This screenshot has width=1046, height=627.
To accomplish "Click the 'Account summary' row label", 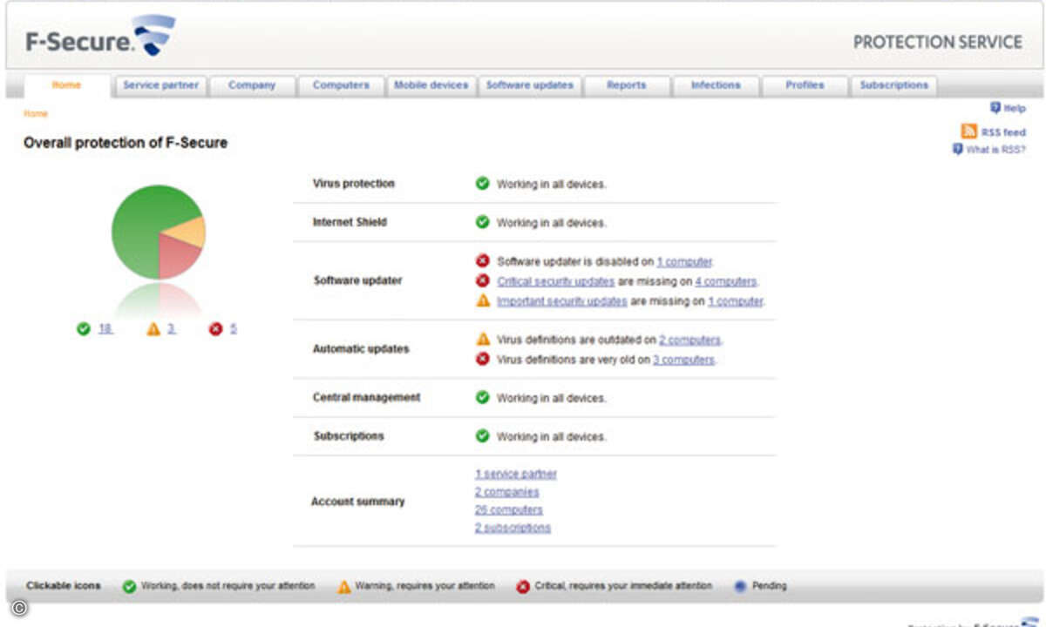I will pos(357,502).
